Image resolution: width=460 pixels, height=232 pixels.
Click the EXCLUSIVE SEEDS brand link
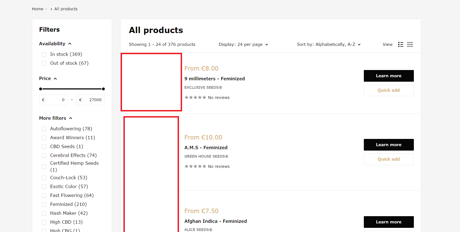coord(203,88)
